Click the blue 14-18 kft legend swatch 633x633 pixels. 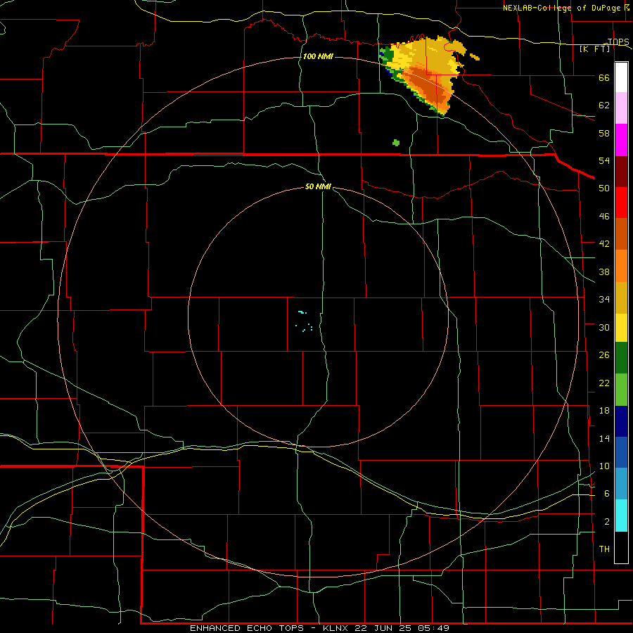pos(621,452)
